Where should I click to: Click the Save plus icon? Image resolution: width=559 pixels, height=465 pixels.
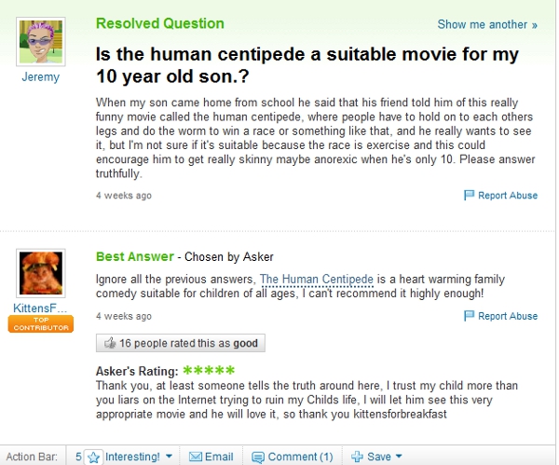click(356, 457)
